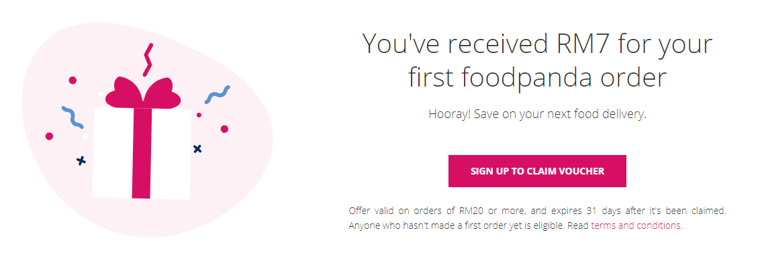Screen dimensions: 760x259
Task: Click the blue squiggle left of gift
Action: [72, 117]
